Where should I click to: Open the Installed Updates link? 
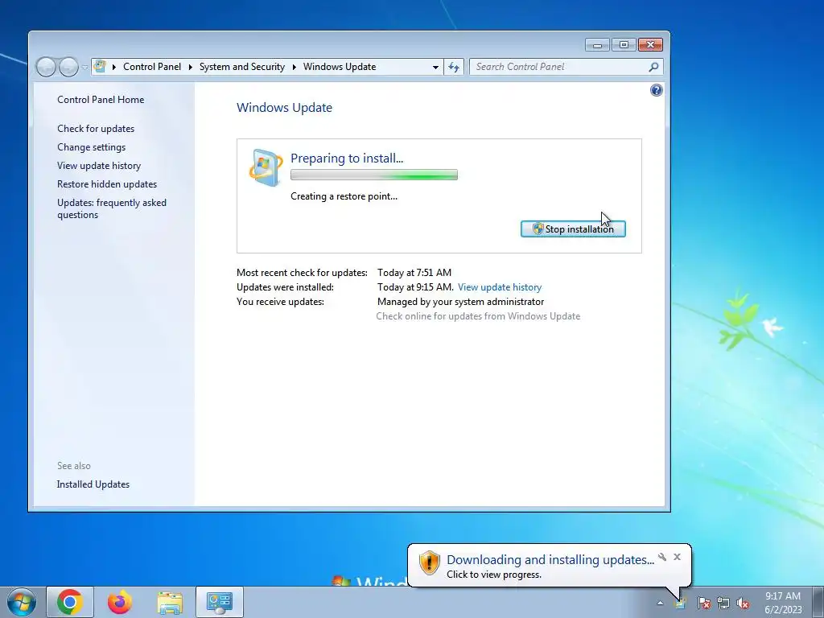pyautogui.click(x=93, y=484)
